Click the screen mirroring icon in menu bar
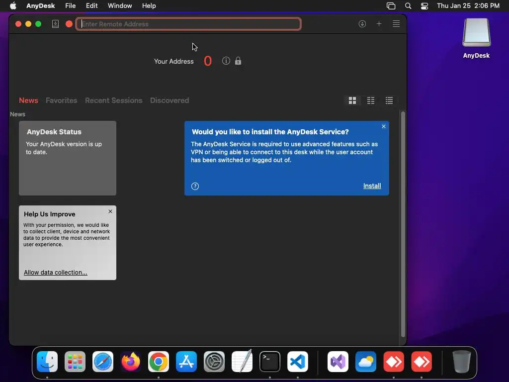This screenshot has width=509, height=382. coord(391,6)
